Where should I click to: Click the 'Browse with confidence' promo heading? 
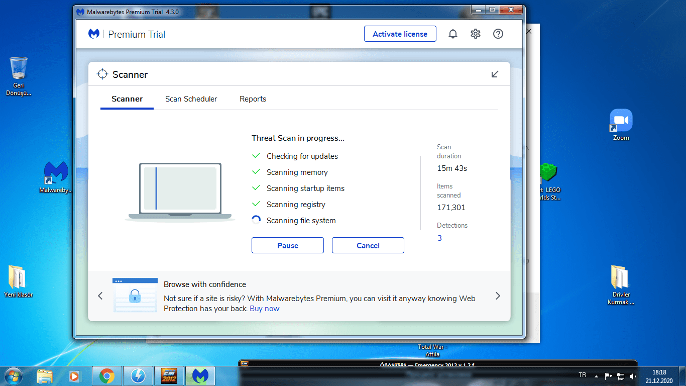pos(205,284)
